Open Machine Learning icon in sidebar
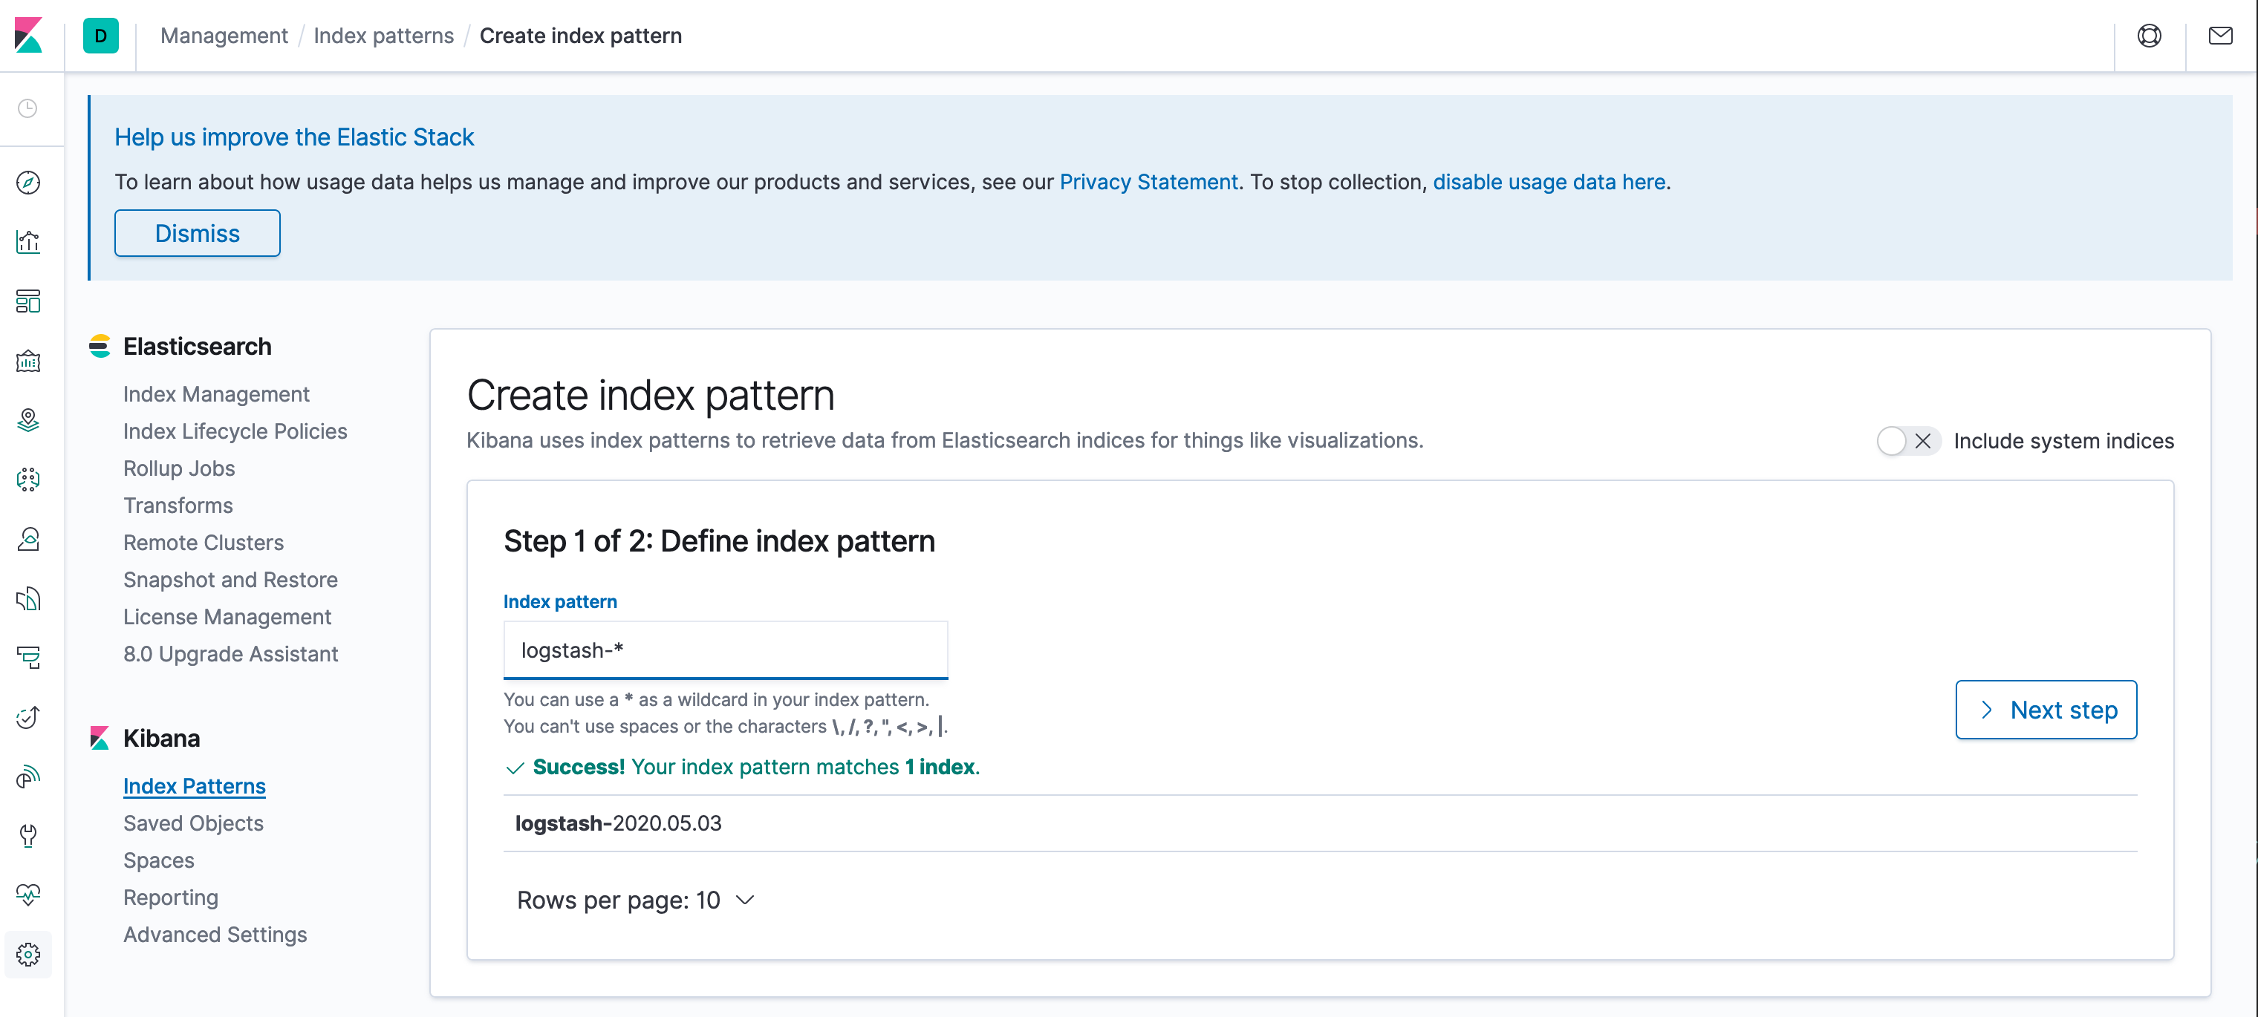This screenshot has height=1017, width=2258. click(28, 479)
